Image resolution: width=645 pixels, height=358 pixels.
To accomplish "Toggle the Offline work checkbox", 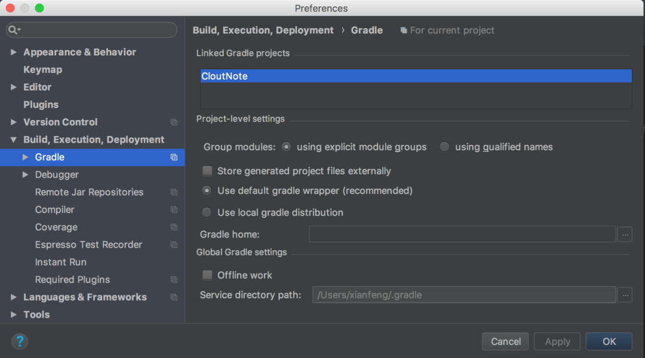I will [207, 275].
